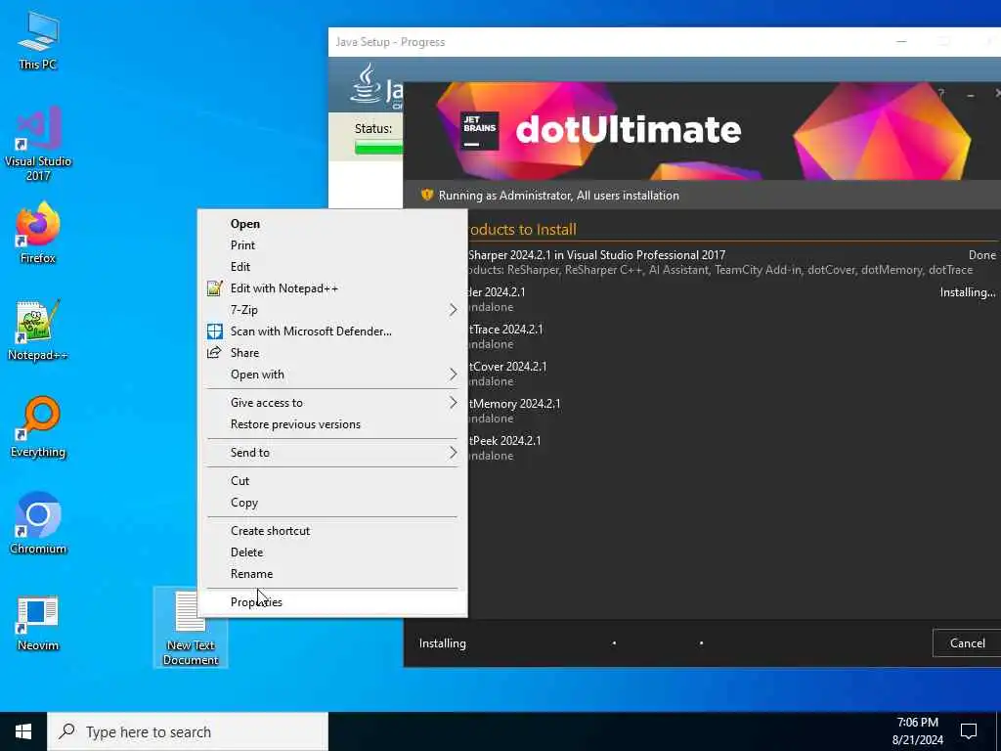
Task: Click the Windows Start button
Action: (x=23, y=731)
